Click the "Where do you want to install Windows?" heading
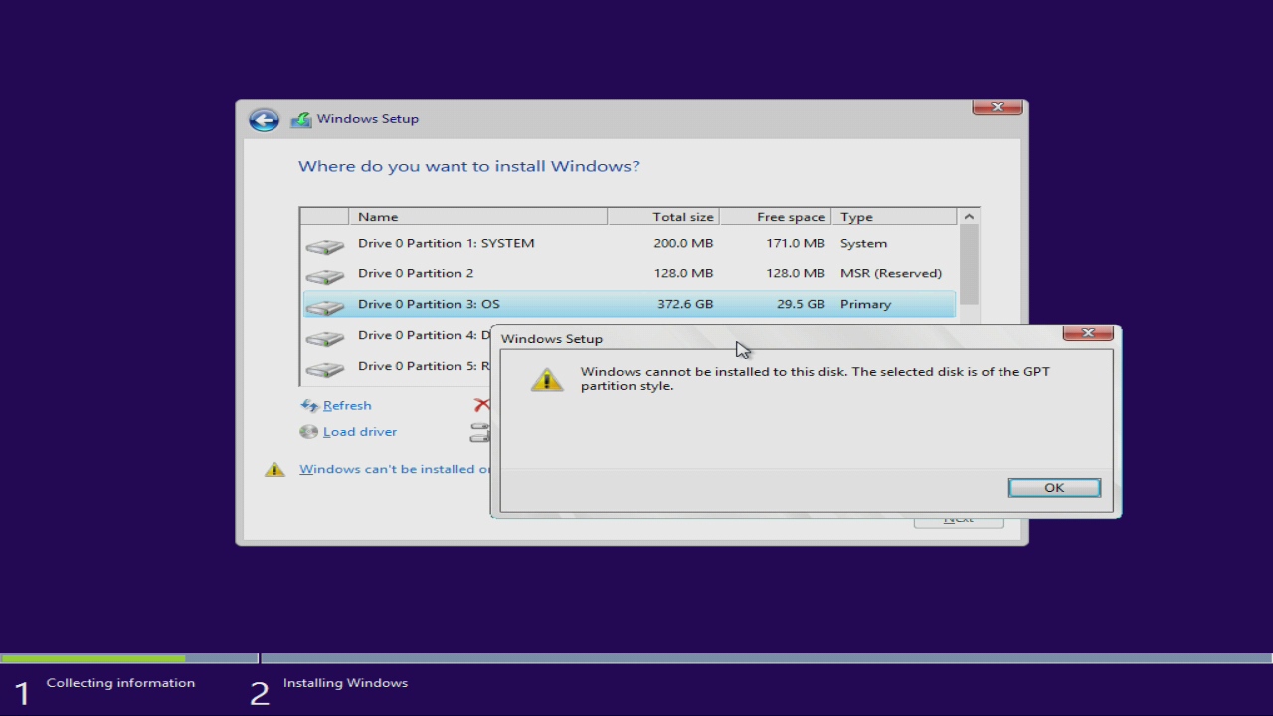 click(x=469, y=166)
